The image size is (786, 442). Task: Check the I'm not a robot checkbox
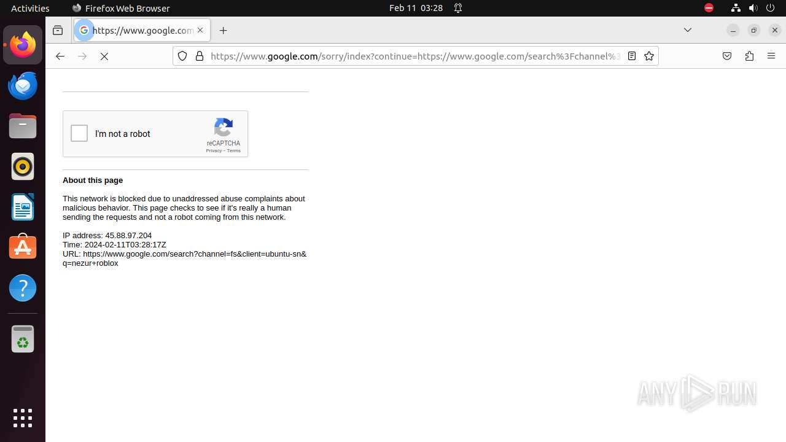(x=79, y=133)
